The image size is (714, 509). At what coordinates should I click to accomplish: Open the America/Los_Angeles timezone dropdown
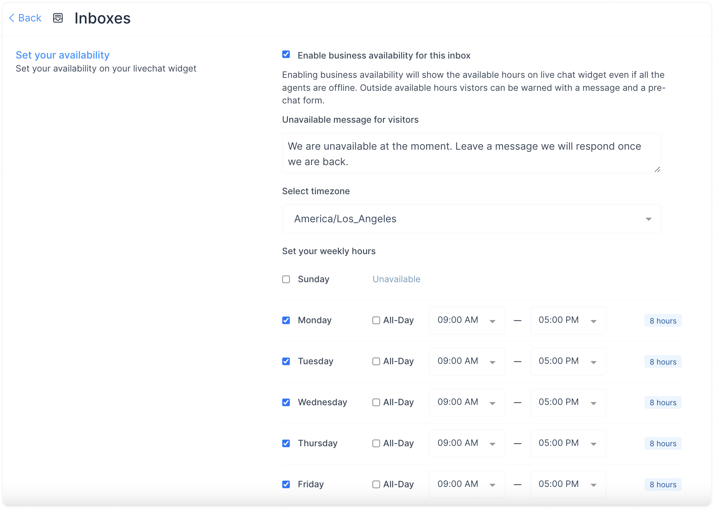(x=471, y=219)
